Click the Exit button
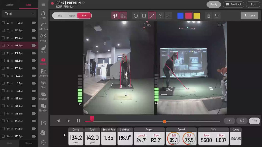 253,5
